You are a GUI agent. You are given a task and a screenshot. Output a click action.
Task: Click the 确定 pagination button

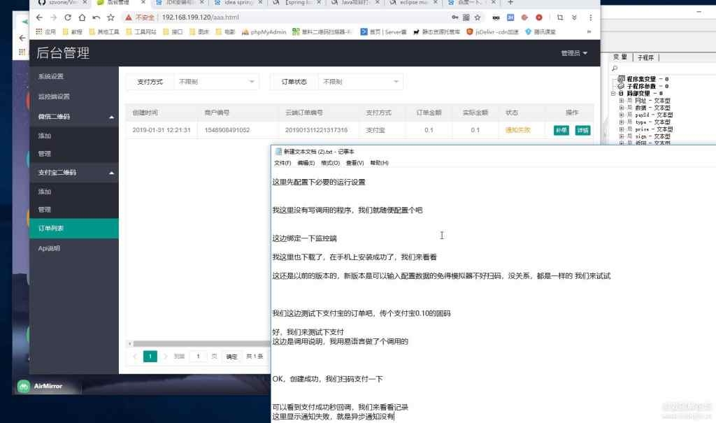pos(231,357)
